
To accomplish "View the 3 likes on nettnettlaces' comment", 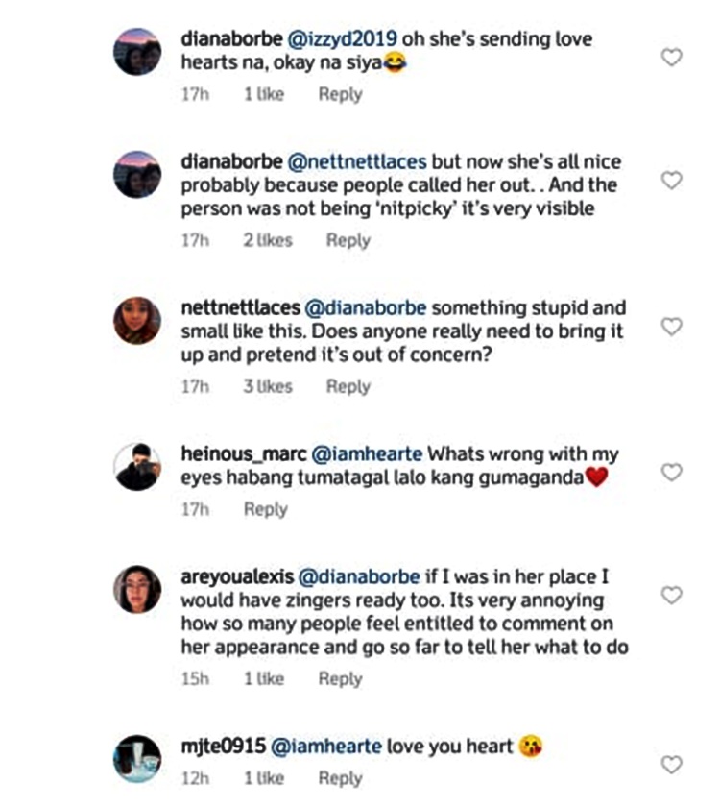I will tap(267, 386).
